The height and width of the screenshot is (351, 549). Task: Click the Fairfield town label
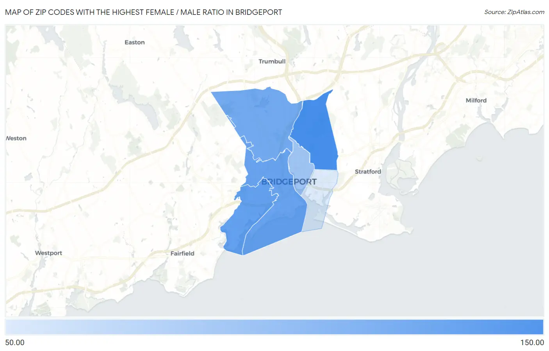182,253
